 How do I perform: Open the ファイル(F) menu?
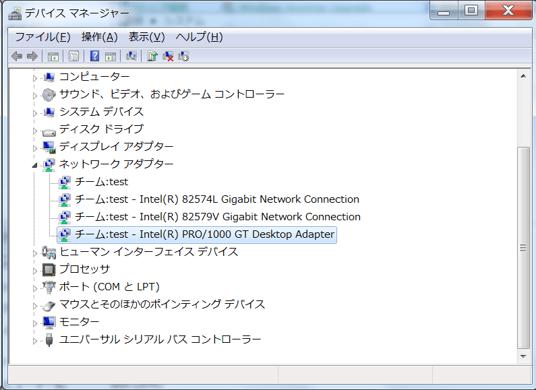click(42, 37)
